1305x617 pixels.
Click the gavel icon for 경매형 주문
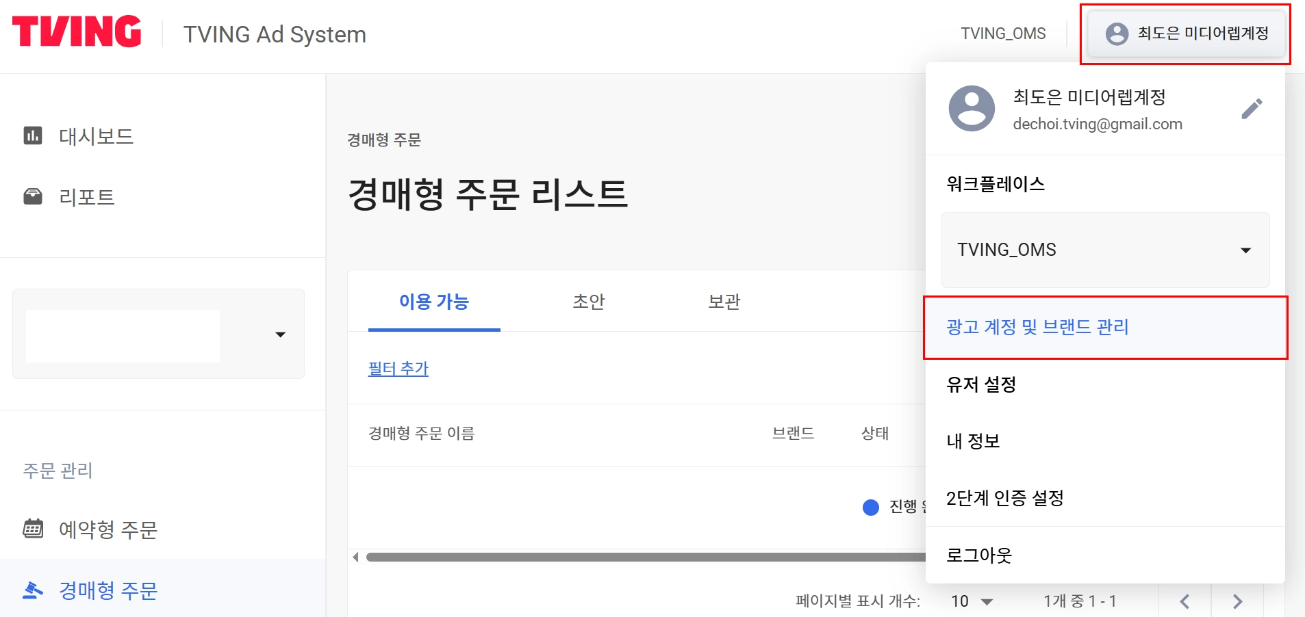(x=33, y=590)
